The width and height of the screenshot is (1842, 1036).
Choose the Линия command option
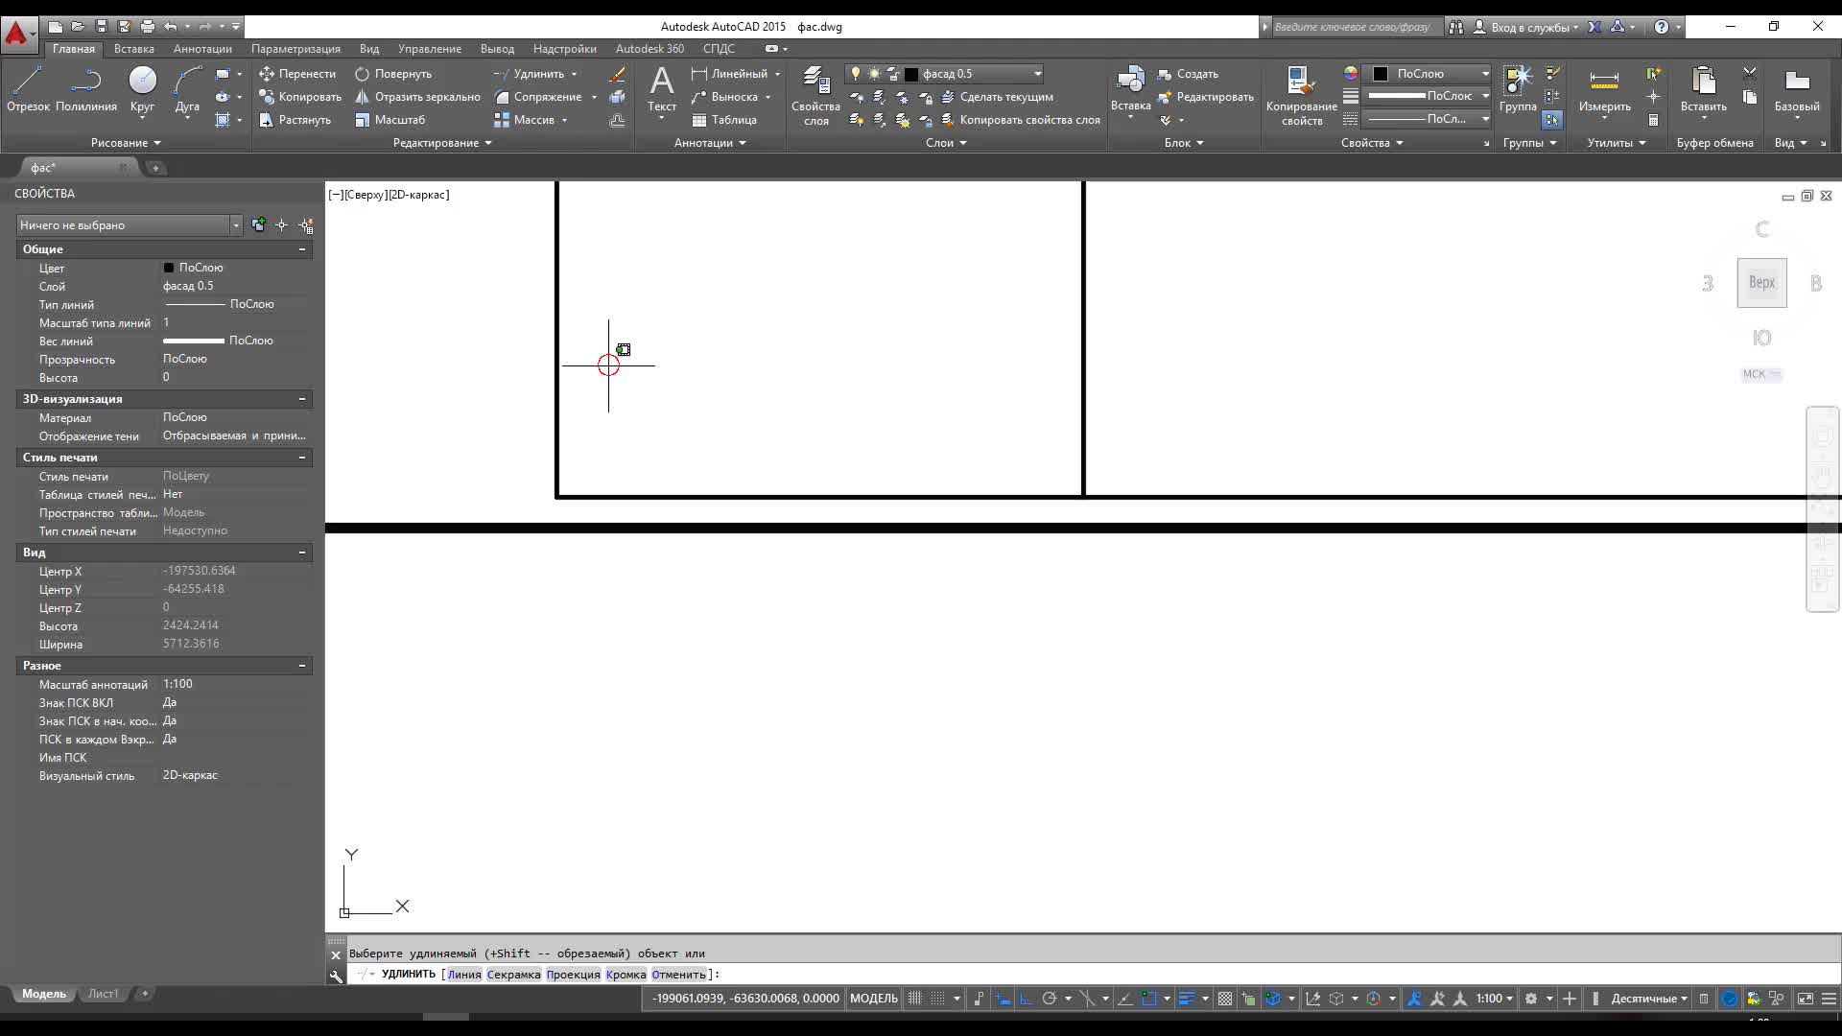[464, 975]
